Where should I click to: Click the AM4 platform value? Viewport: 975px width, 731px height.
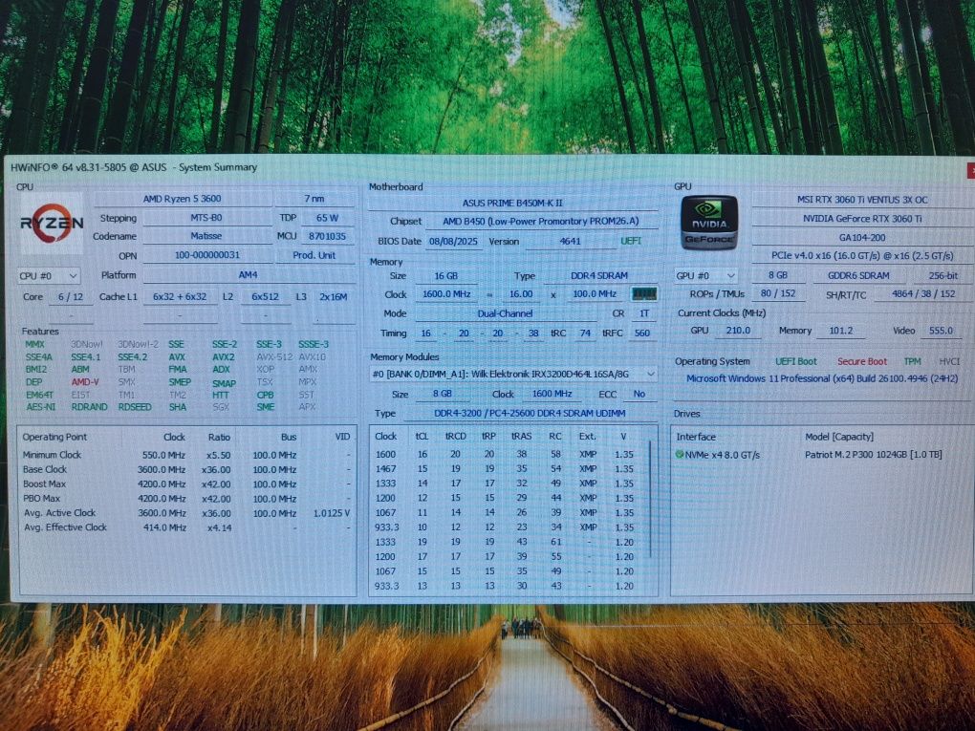(x=249, y=275)
